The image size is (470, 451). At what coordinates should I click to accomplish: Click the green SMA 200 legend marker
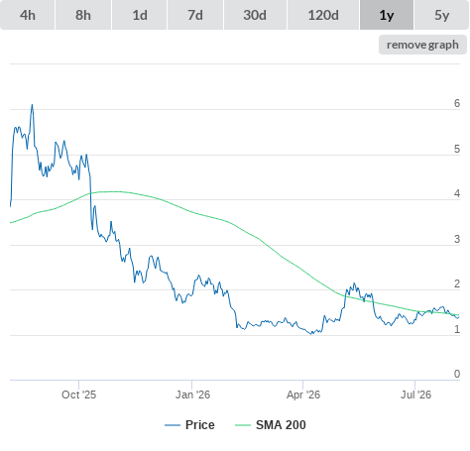[x=243, y=425]
